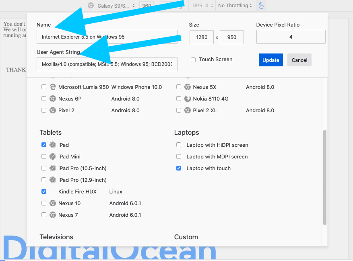Click the Windows Phone 10.0 text
The height and width of the screenshot is (261, 353).
click(136, 87)
